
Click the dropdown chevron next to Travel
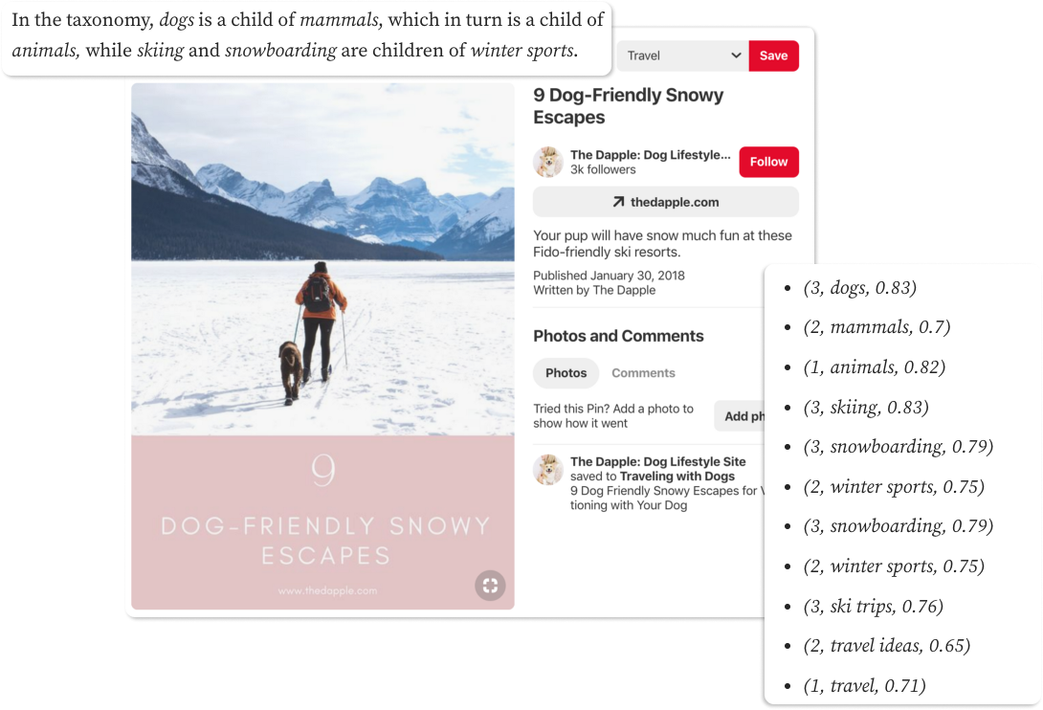736,55
